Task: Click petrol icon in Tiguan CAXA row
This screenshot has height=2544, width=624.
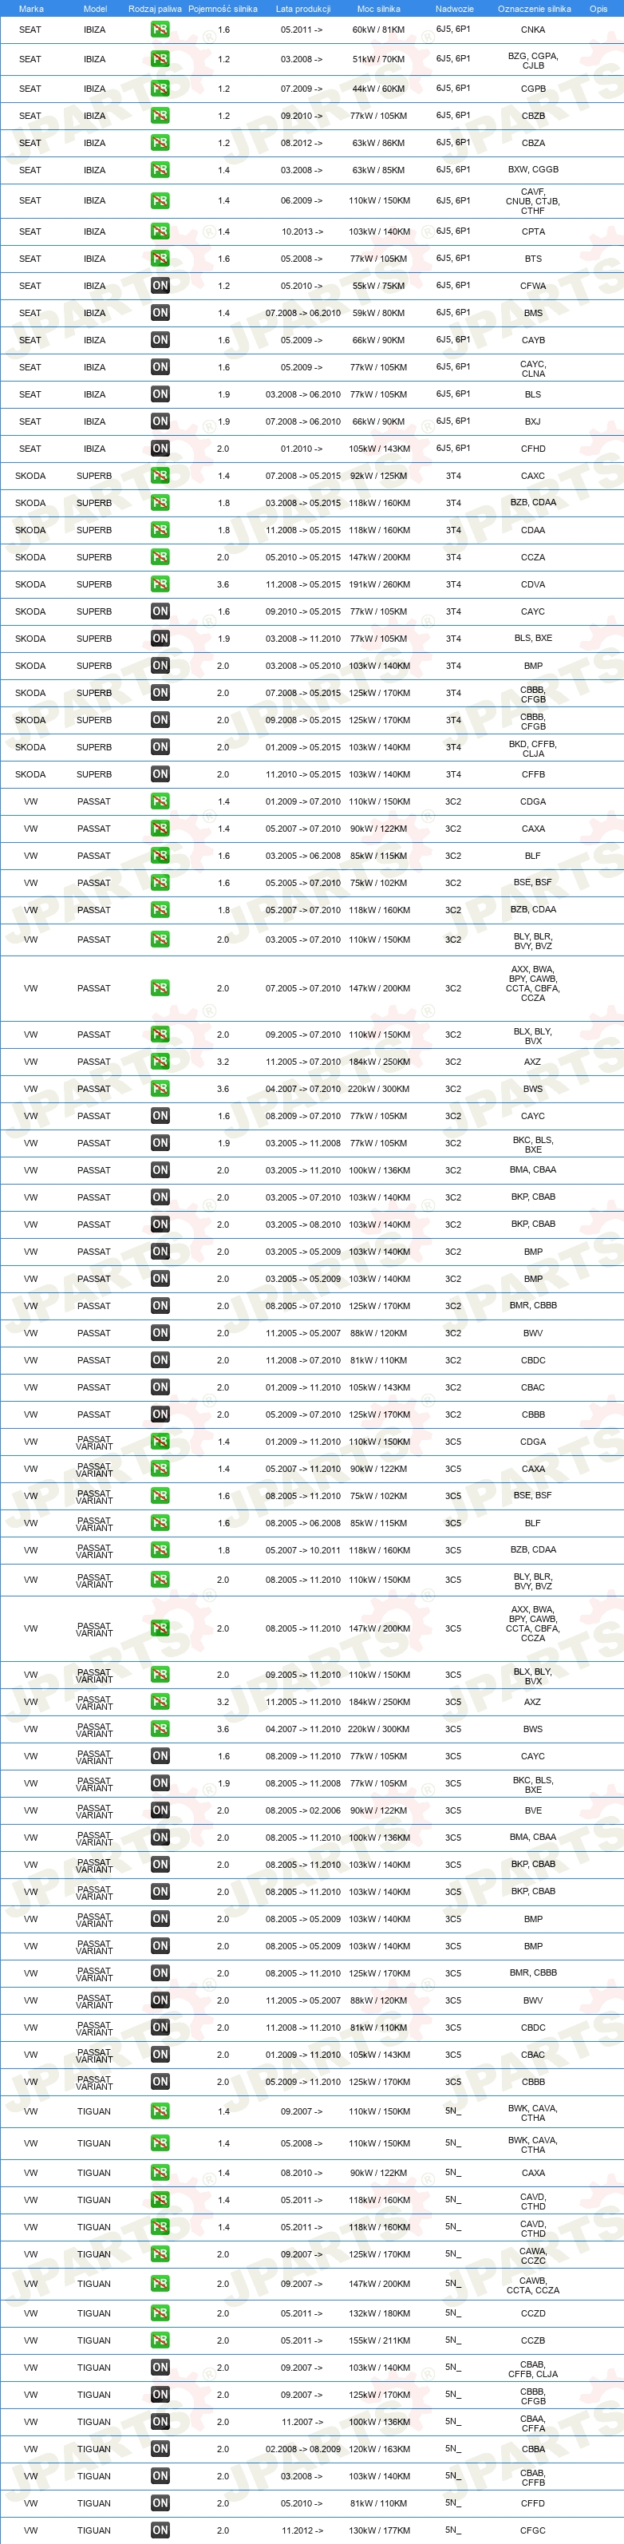Action: pos(160,2173)
